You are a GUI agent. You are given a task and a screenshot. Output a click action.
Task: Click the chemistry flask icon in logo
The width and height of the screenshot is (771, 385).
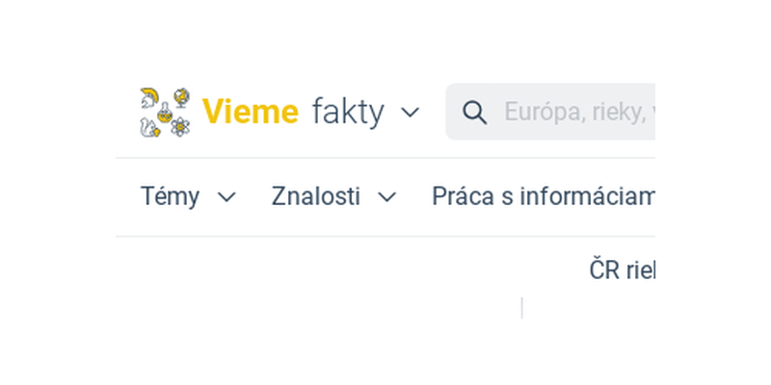click(x=166, y=113)
